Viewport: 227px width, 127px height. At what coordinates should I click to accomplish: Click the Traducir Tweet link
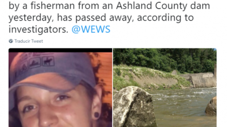[x=29, y=41]
